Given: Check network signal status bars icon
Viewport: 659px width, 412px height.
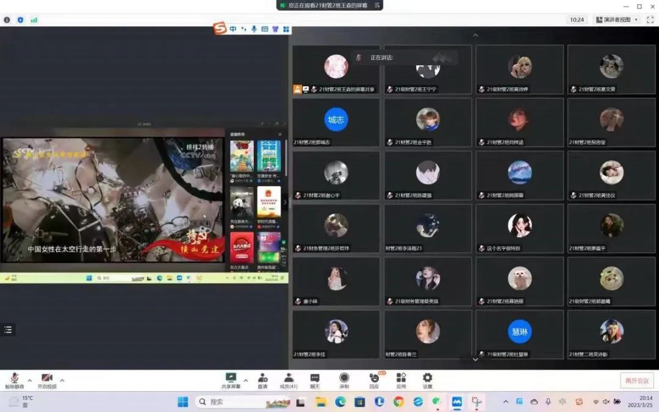Looking at the screenshot, I should click(x=34, y=20).
